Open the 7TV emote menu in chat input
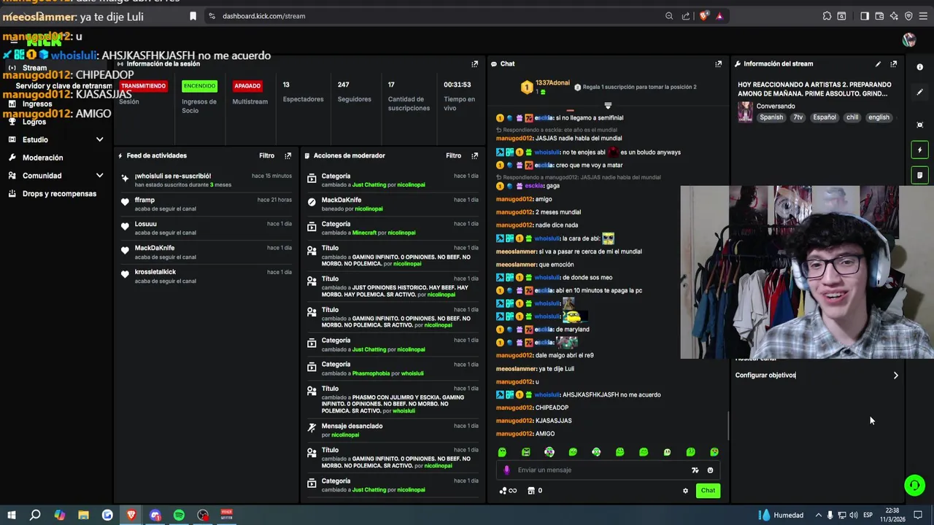This screenshot has width=934, height=525. (695, 470)
